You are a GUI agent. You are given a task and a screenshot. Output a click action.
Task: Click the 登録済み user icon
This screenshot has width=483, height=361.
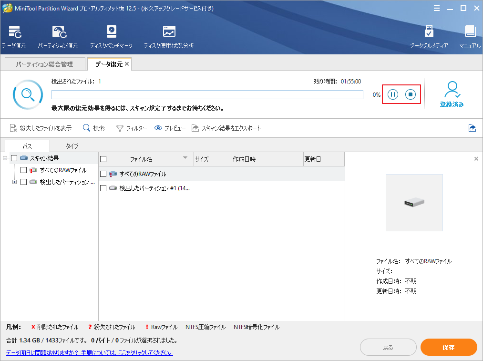coord(452,94)
